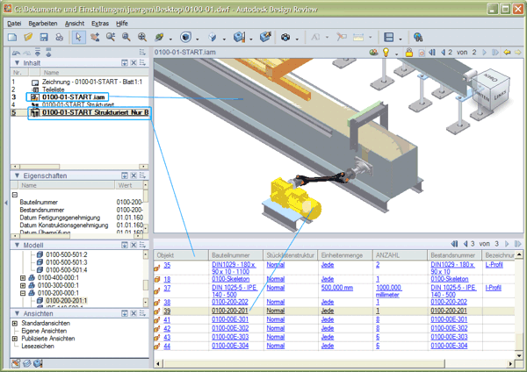Pin the Ansichten panel
The width and height of the screenshot is (527, 372).
(x=125, y=313)
